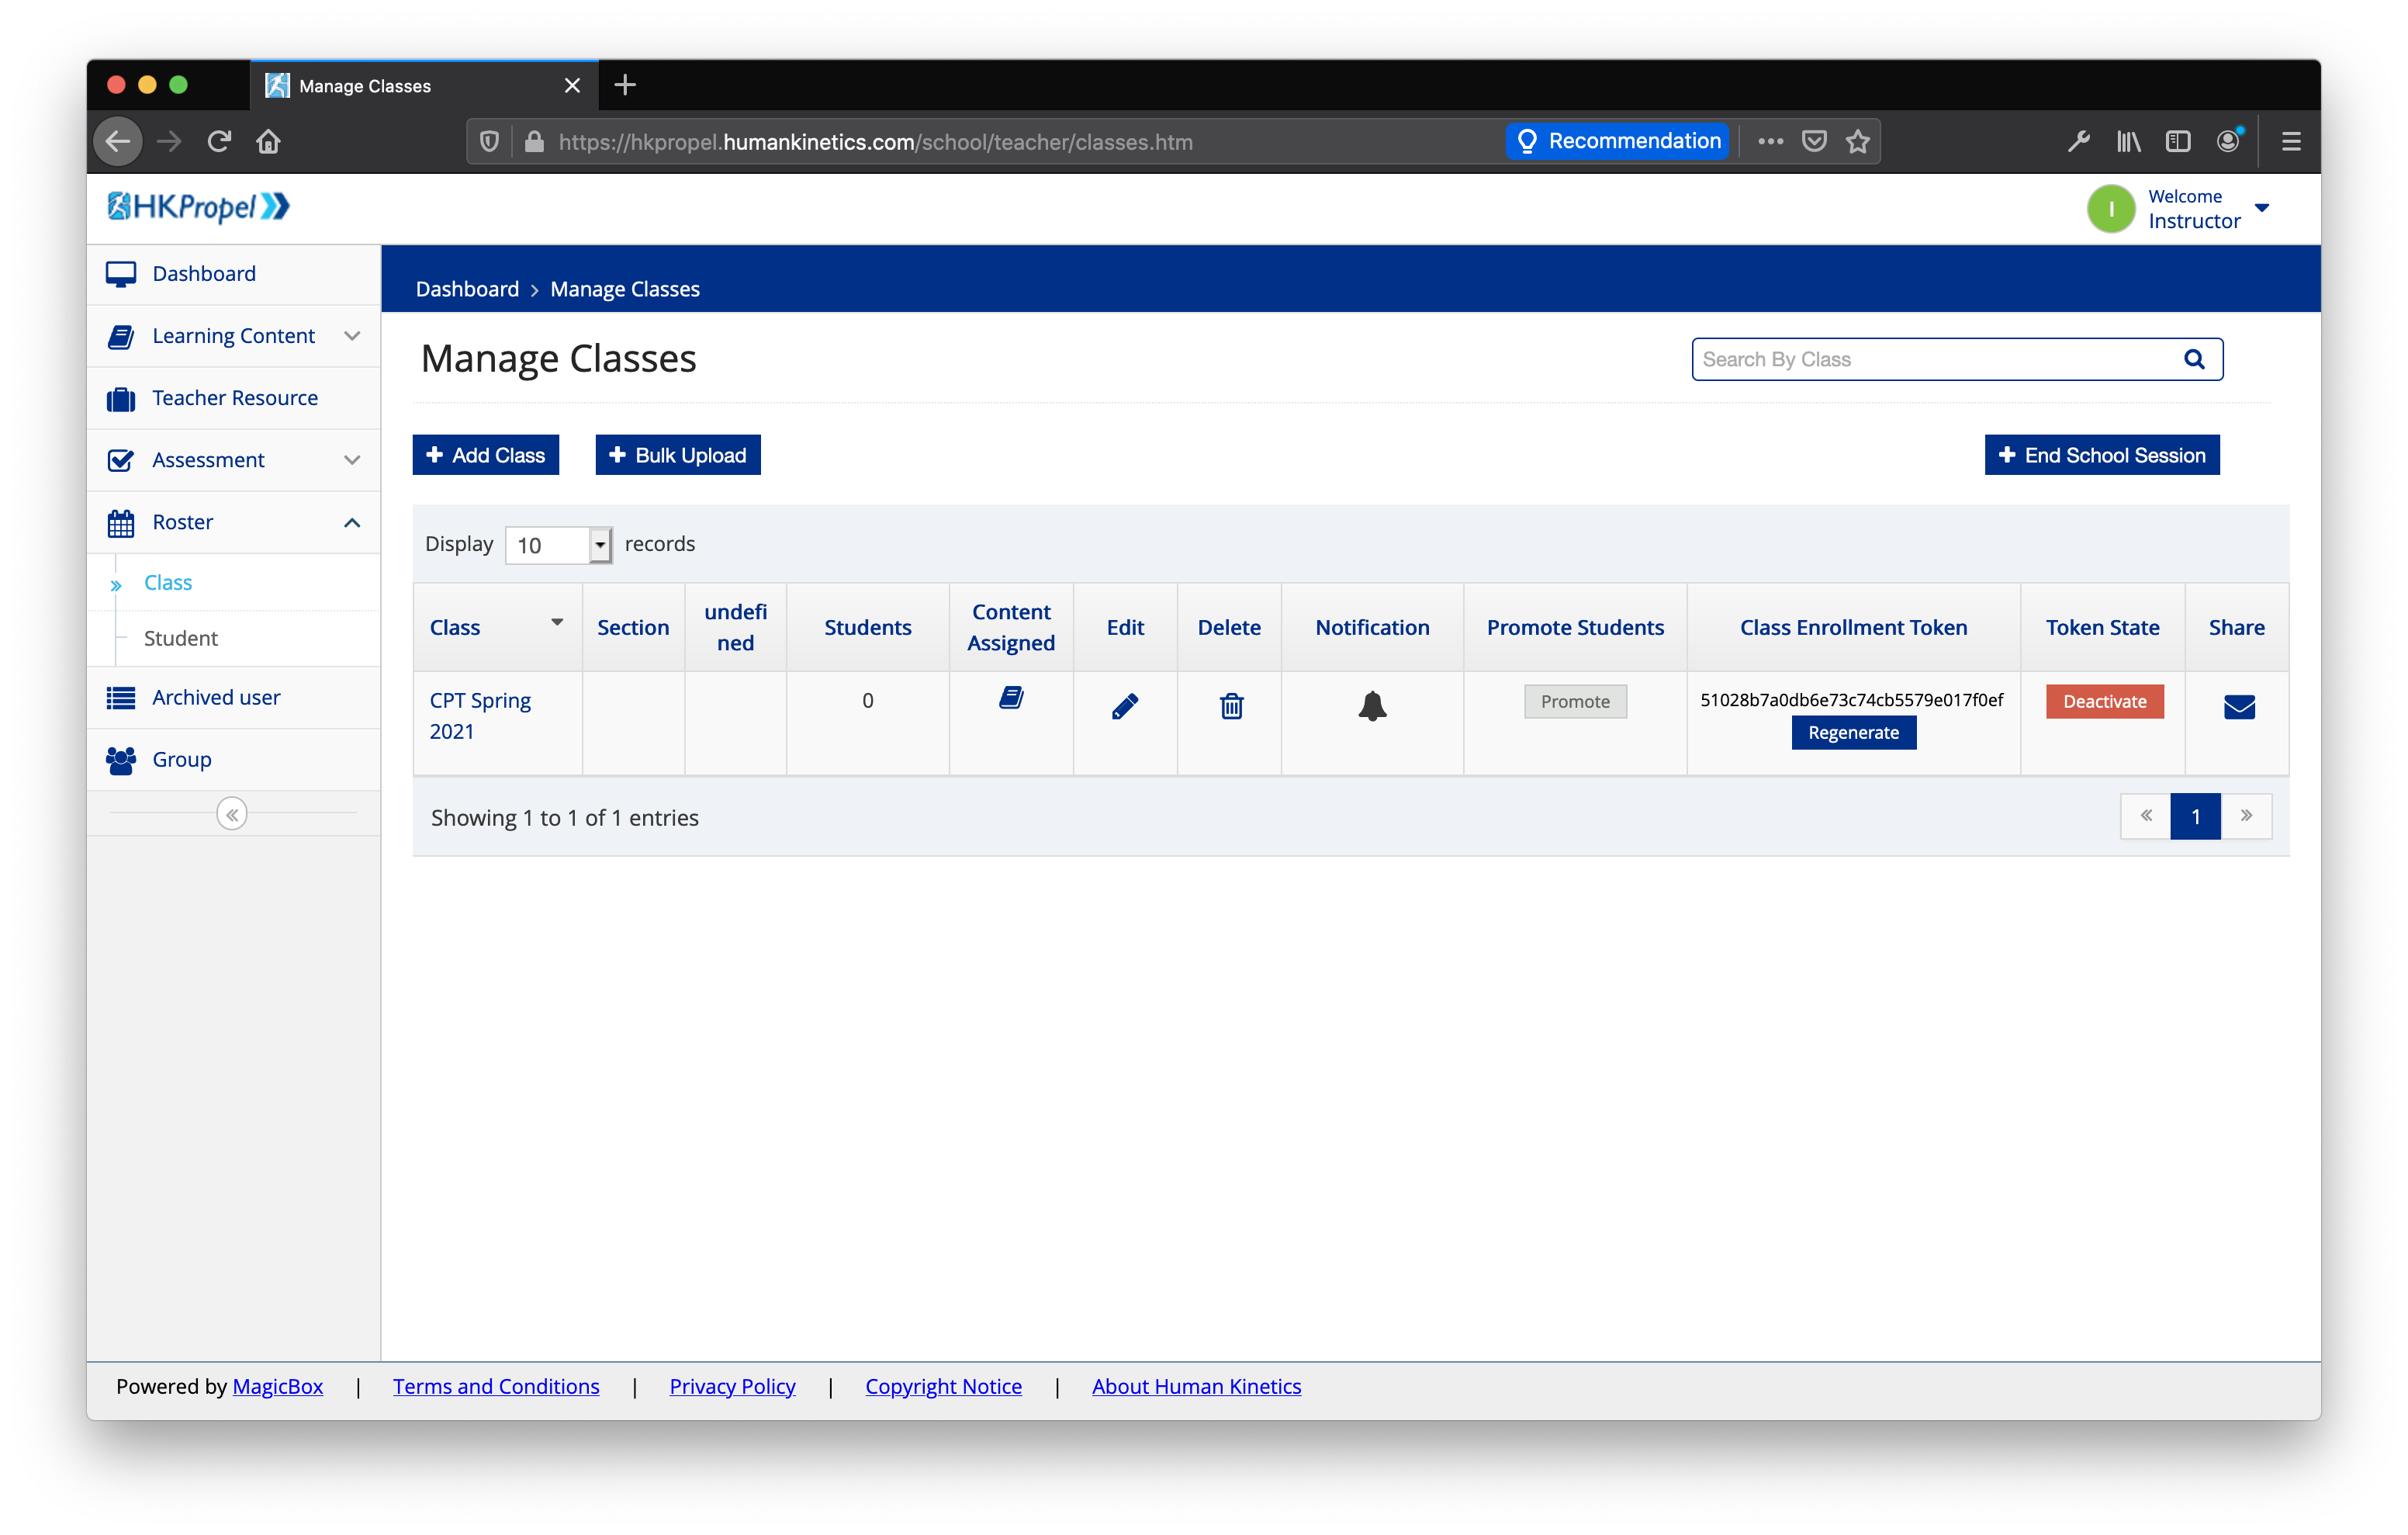Expand the Learning Content menu
This screenshot has height=1535, width=2408.
point(234,336)
